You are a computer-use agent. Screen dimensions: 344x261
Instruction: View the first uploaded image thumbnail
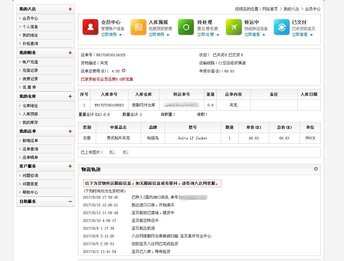click(112, 152)
